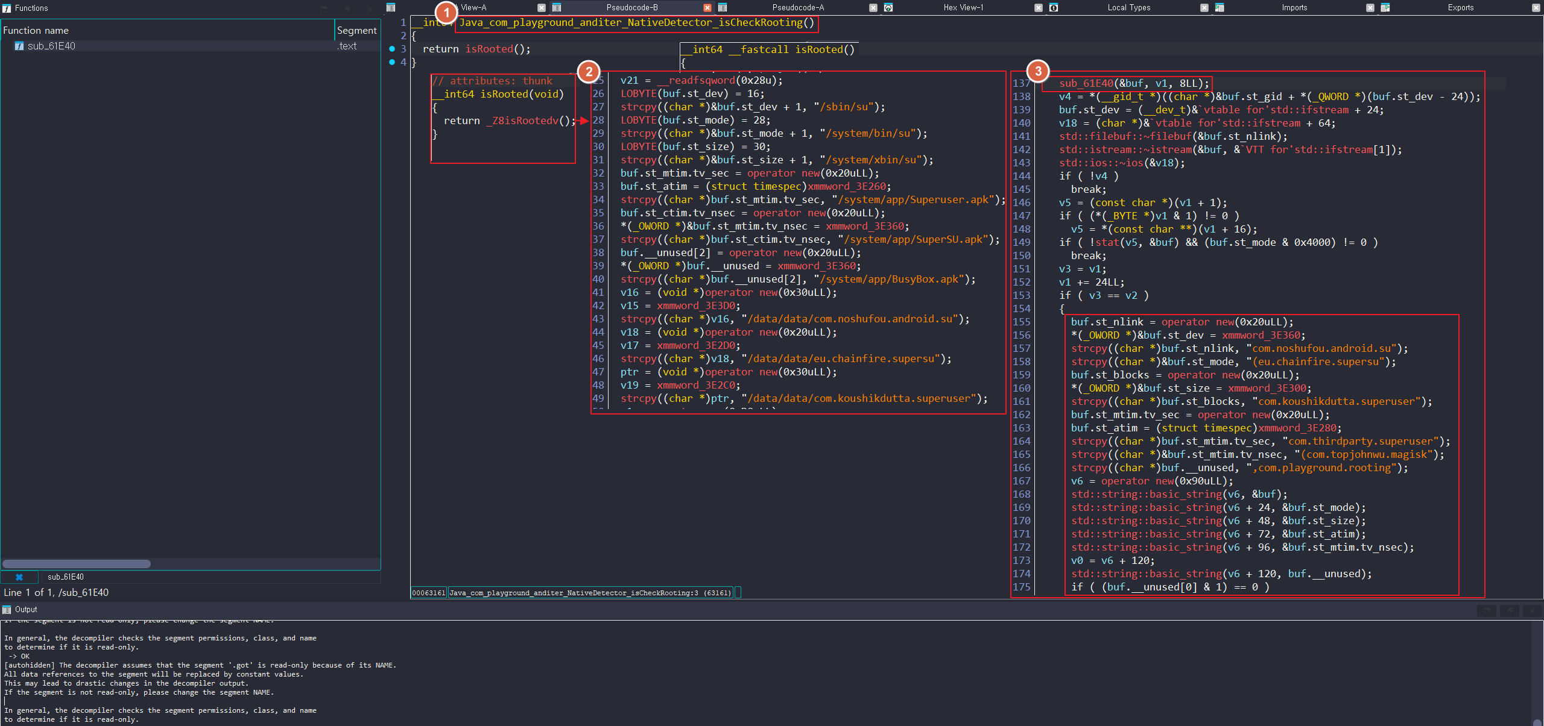Close the Hex View-1 tab
The height and width of the screenshot is (726, 1544).
point(1039,8)
